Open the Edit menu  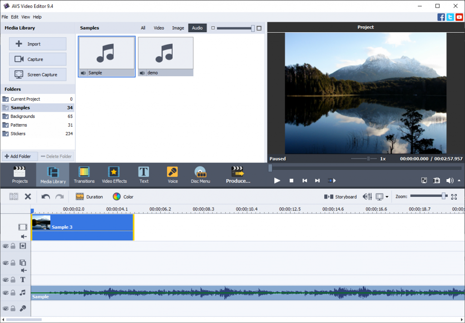(x=15, y=17)
